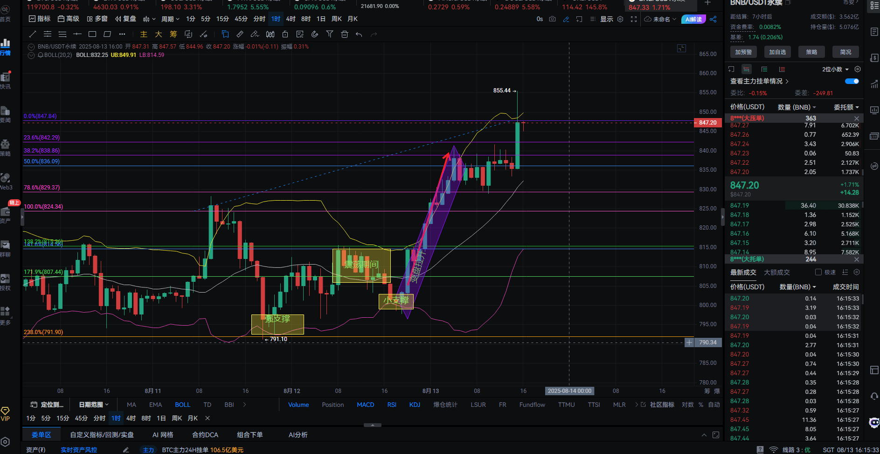
Task: Open the 日期范围 date range dropdown
Action: (94, 405)
